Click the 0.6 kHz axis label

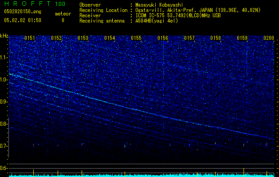[x=4, y=168]
